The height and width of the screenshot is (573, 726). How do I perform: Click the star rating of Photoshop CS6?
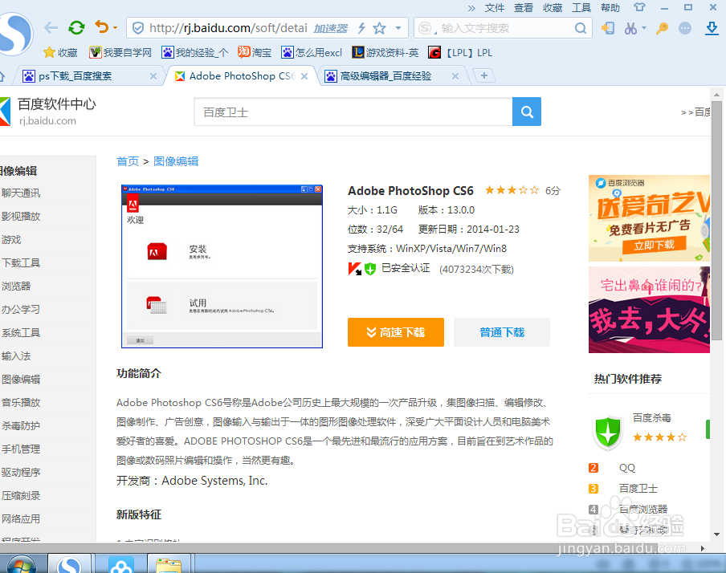pyautogui.click(x=512, y=190)
